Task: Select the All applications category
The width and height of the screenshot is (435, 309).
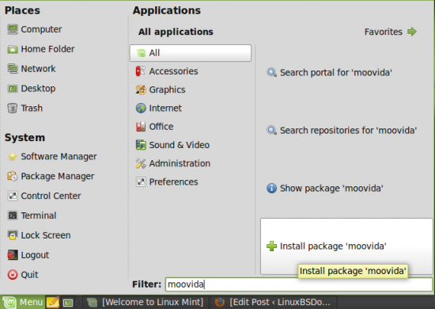Action: (x=191, y=53)
